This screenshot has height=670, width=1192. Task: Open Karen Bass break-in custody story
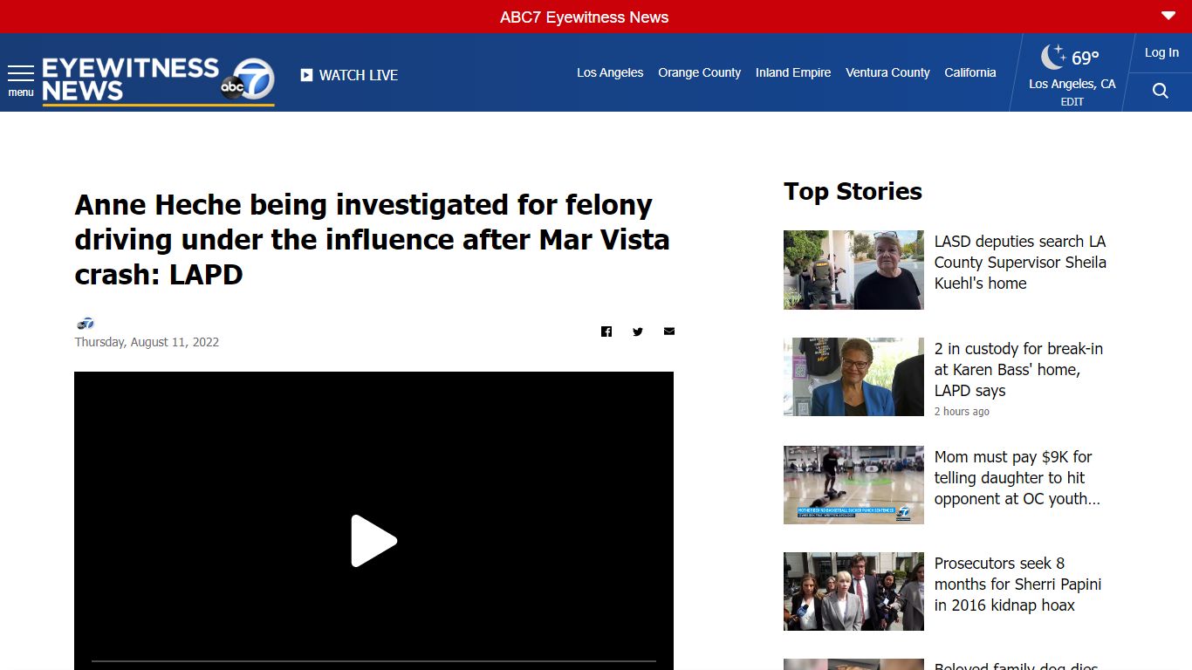tap(1018, 369)
